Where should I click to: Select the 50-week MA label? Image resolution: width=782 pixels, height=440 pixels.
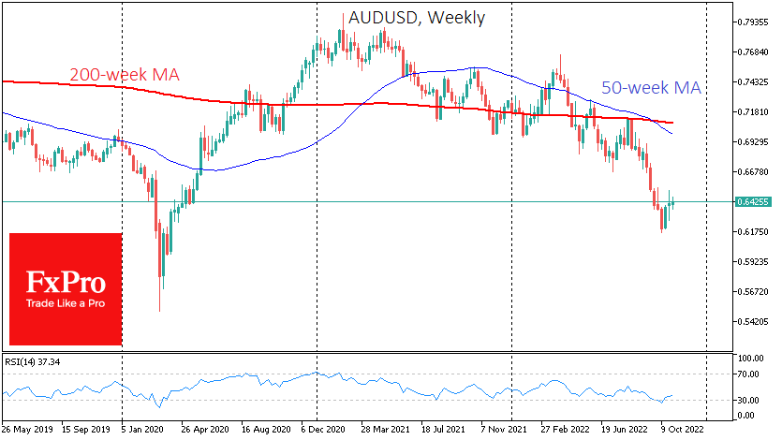coord(651,87)
